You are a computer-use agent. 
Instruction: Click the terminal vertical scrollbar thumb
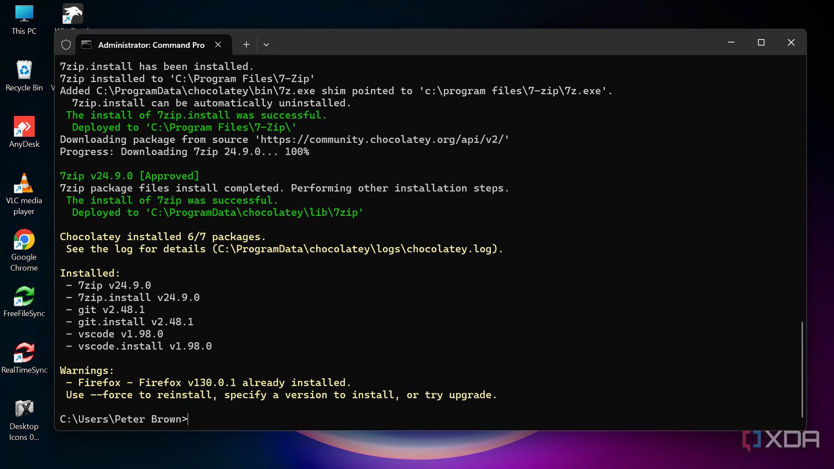(802, 369)
